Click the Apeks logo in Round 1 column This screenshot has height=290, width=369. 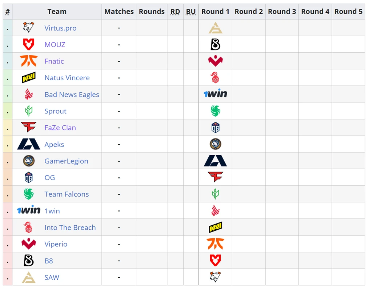[215, 161]
